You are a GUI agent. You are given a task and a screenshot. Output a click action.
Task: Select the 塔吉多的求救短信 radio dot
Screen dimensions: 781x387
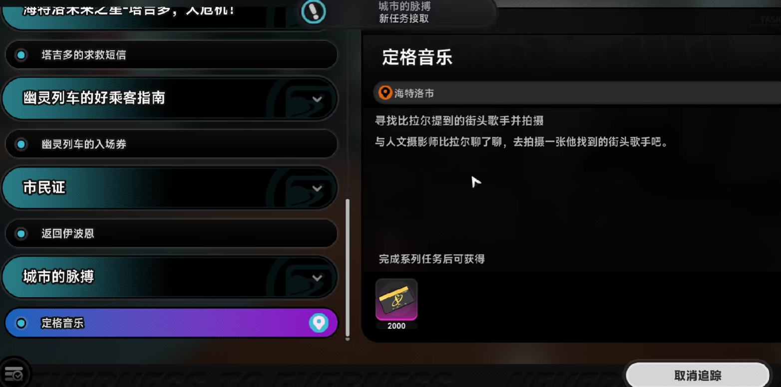pyautogui.click(x=21, y=55)
